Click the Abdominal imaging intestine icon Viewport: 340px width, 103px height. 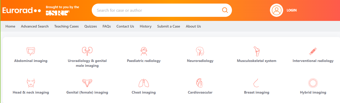coord(31,51)
